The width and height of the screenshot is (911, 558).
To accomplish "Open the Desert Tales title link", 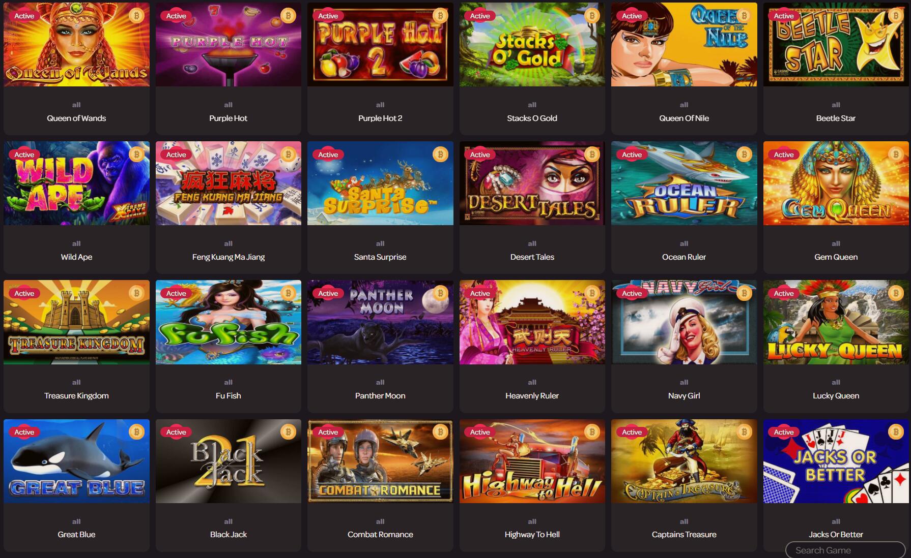I will click(x=532, y=257).
